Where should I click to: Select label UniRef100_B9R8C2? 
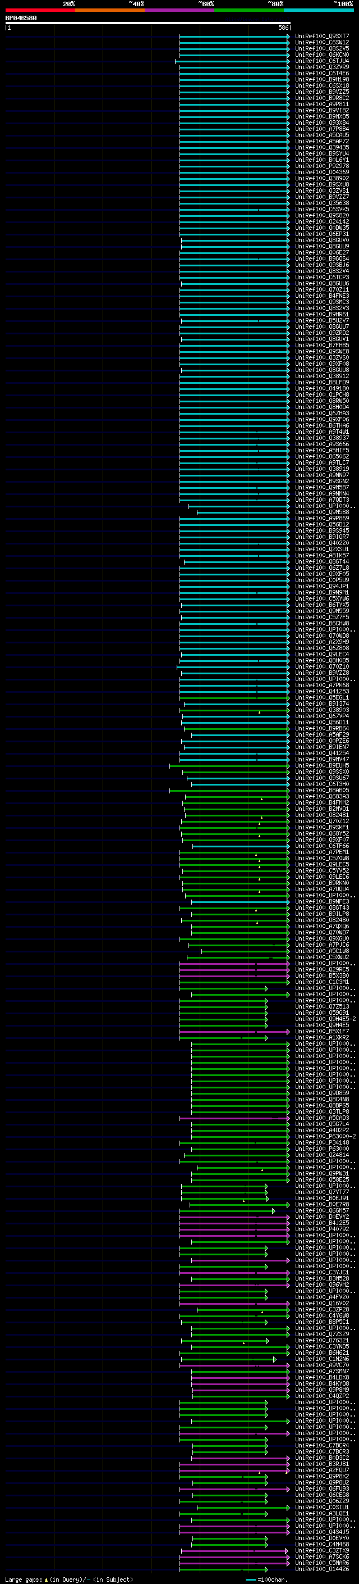tap(322, 98)
